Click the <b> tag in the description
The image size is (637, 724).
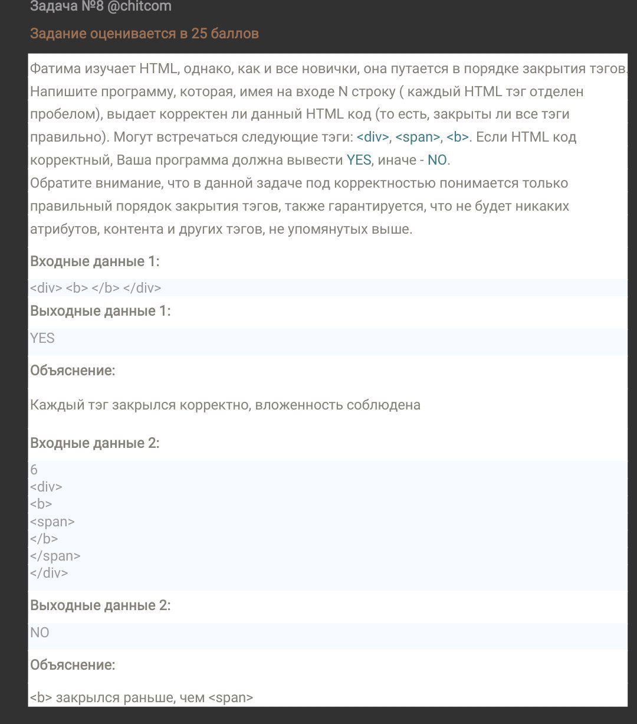tap(457, 137)
